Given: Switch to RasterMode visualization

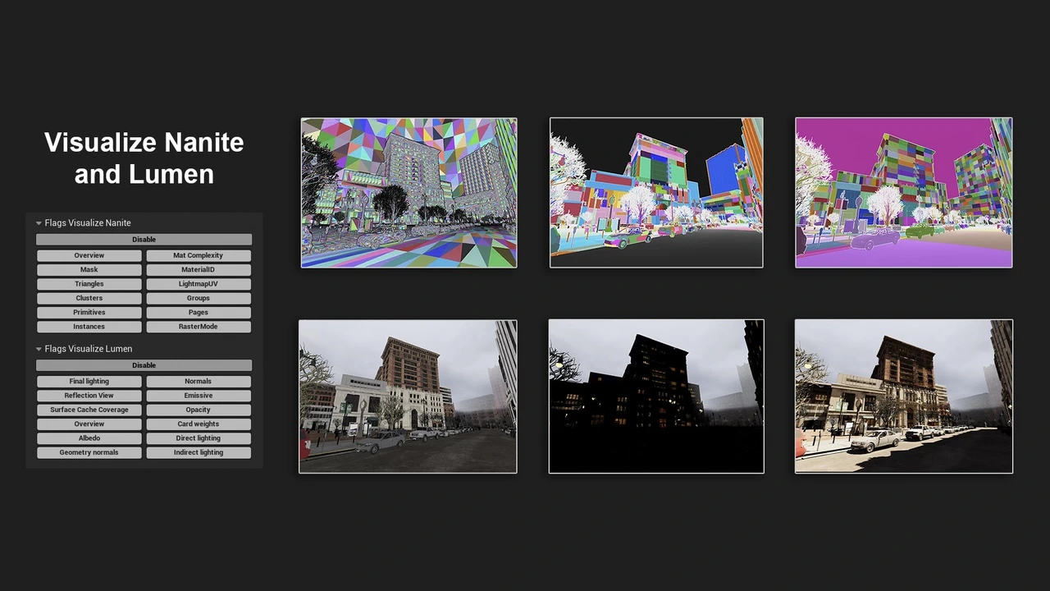Looking at the screenshot, I should click(x=198, y=327).
